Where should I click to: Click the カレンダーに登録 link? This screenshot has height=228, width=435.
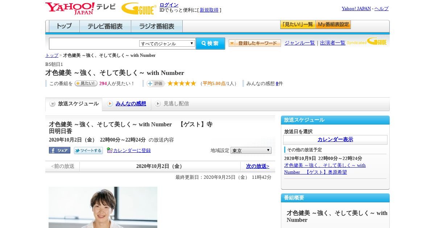(x=132, y=151)
